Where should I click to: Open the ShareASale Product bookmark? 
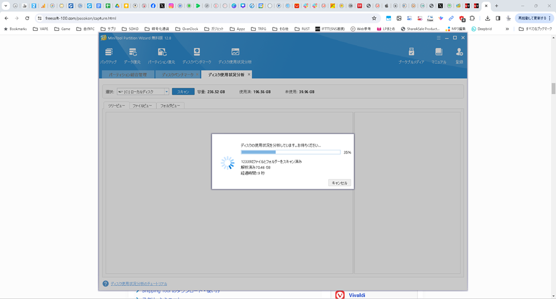(420, 29)
